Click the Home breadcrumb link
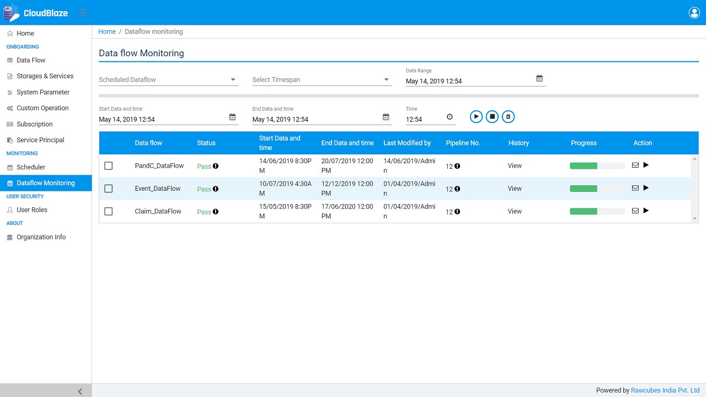This screenshot has width=706, height=397. click(x=107, y=31)
